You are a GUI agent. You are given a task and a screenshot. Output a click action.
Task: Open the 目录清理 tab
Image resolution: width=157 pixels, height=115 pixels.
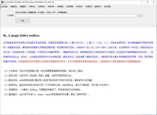(x=70, y=7)
